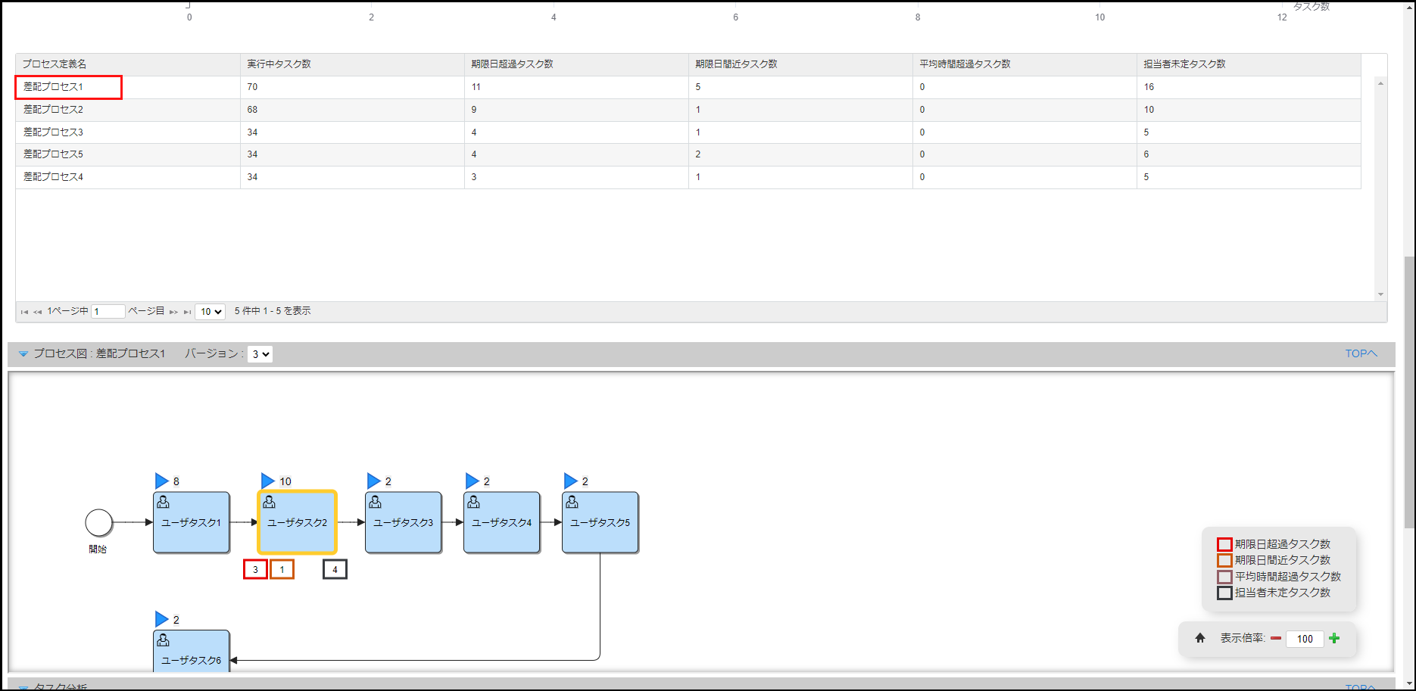The height and width of the screenshot is (691, 1416).
Task: Click the ユーザタスク6 task box
Action: tap(192, 651)
